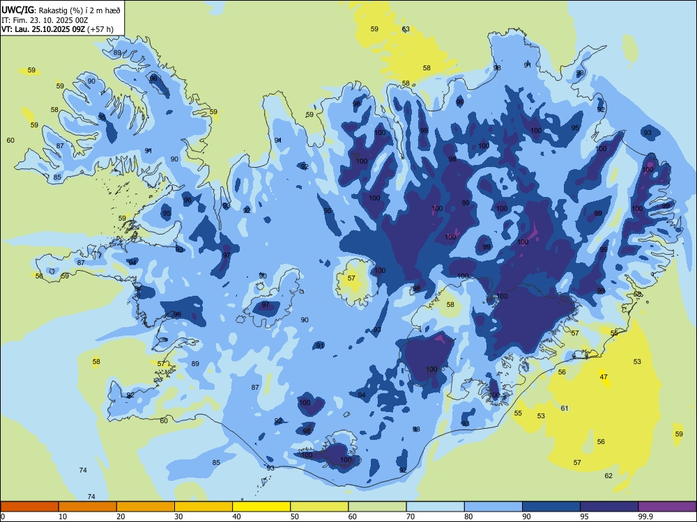This screenshot has width=697, height=522.
Task: Click the 80–90 medium blue legend swatch
Action: click(493, 507)
